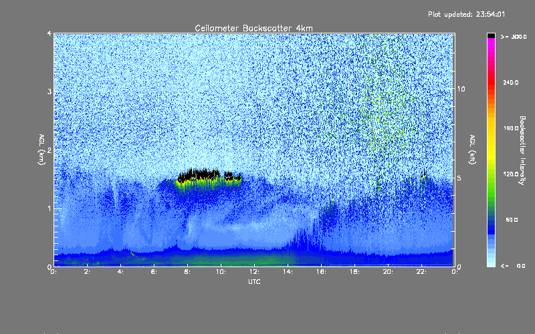The image size is (535, 334).
Task: Click the "Plot updated: 23:54:01" timestamp
Action: tap(466, 14)
